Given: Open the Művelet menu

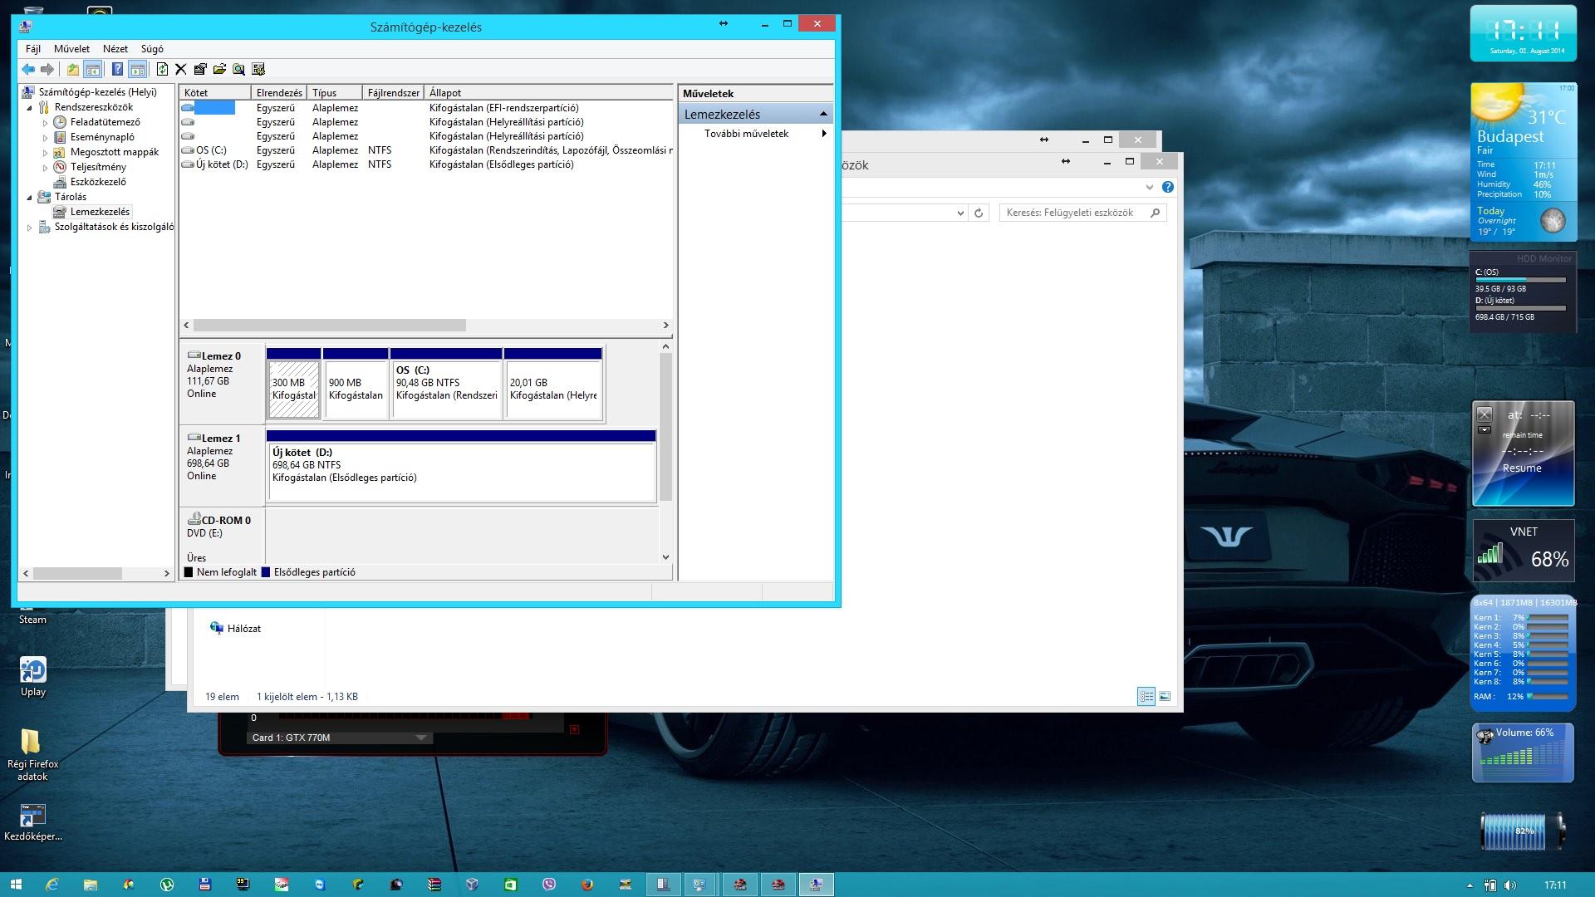Looking at the screenshot, I should pyautogui.click(x=71, y=49).
